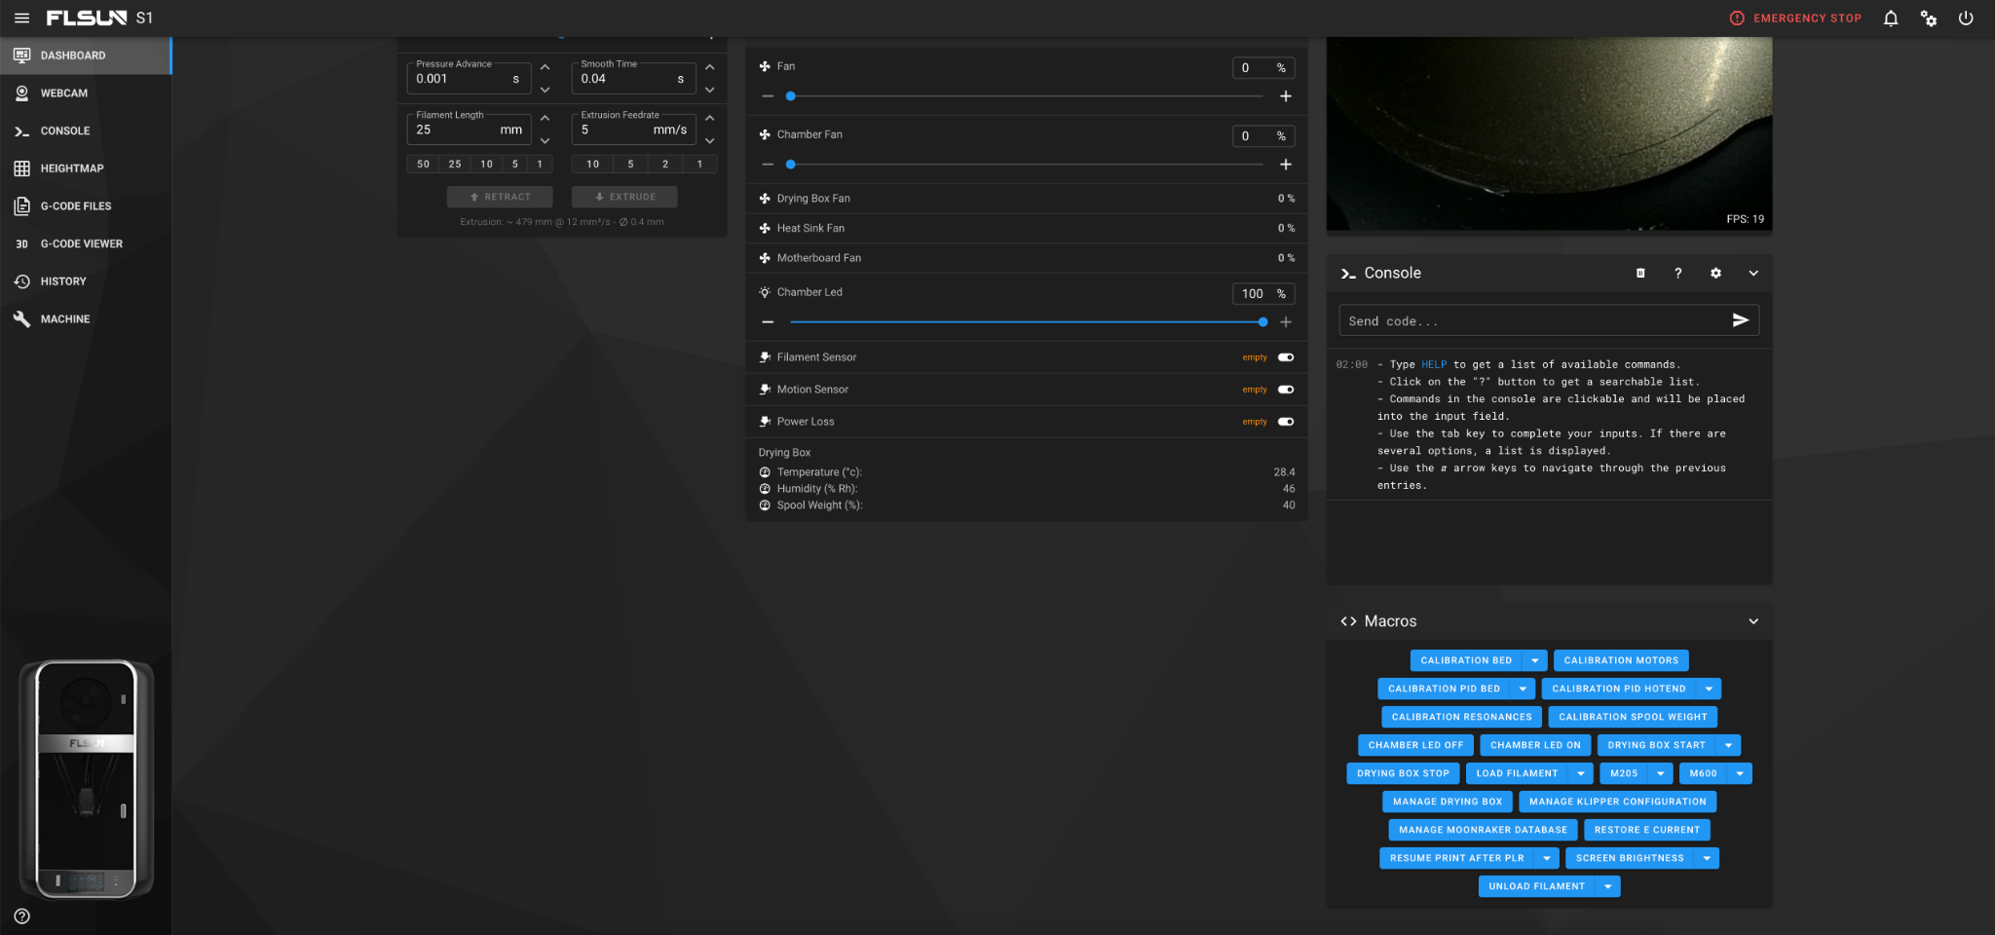Toggle the Power Loss switch
The height and width of the screenshot is (935, 1995).
(1286, 422)
